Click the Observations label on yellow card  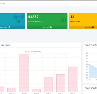(x=75, y=21)
